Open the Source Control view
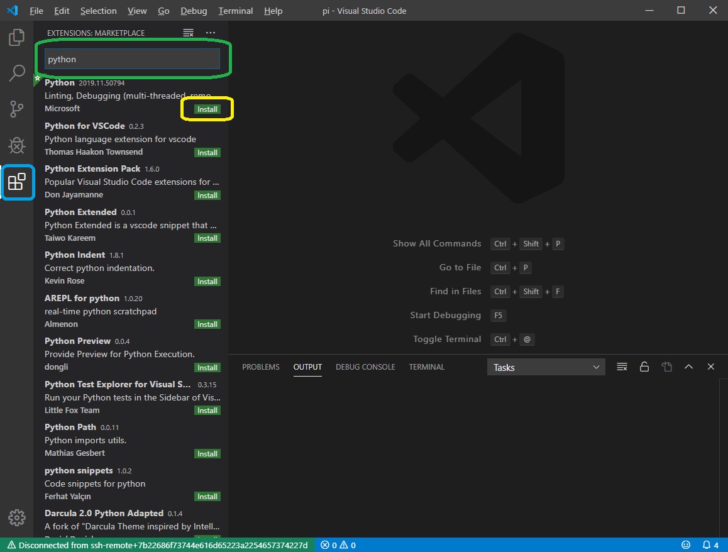Image resolution: width=728 pixels, height=552 pixels. (17, 109)
